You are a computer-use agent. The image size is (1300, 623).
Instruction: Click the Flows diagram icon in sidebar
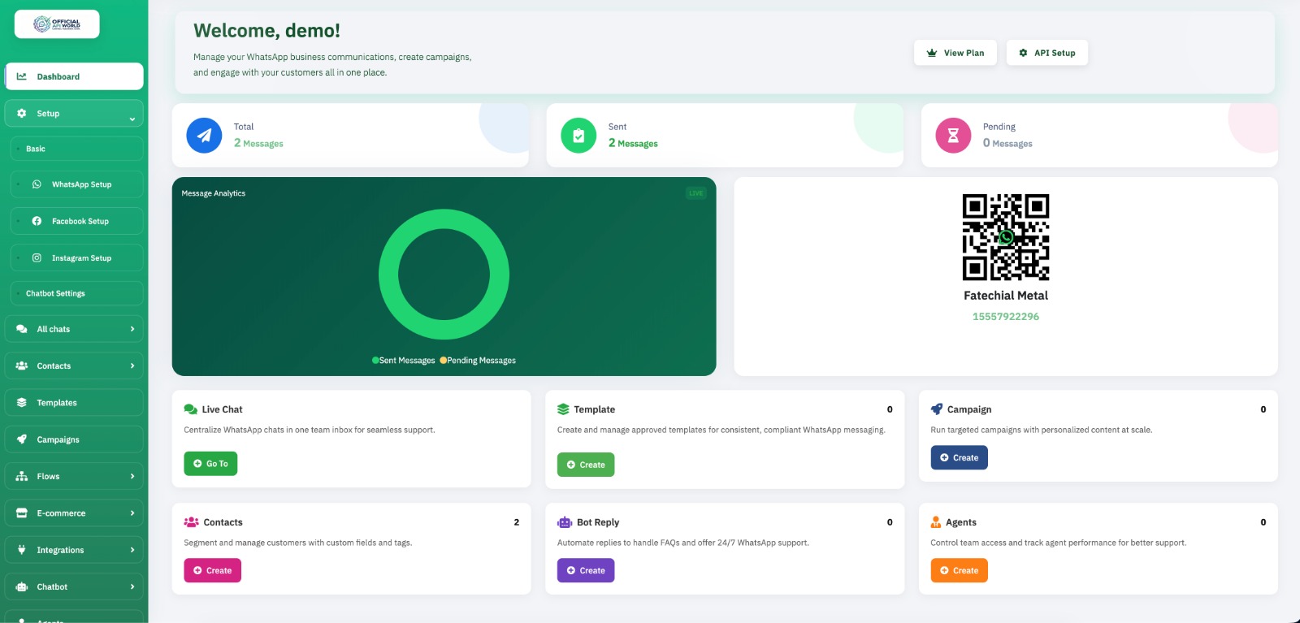(22, 476)
